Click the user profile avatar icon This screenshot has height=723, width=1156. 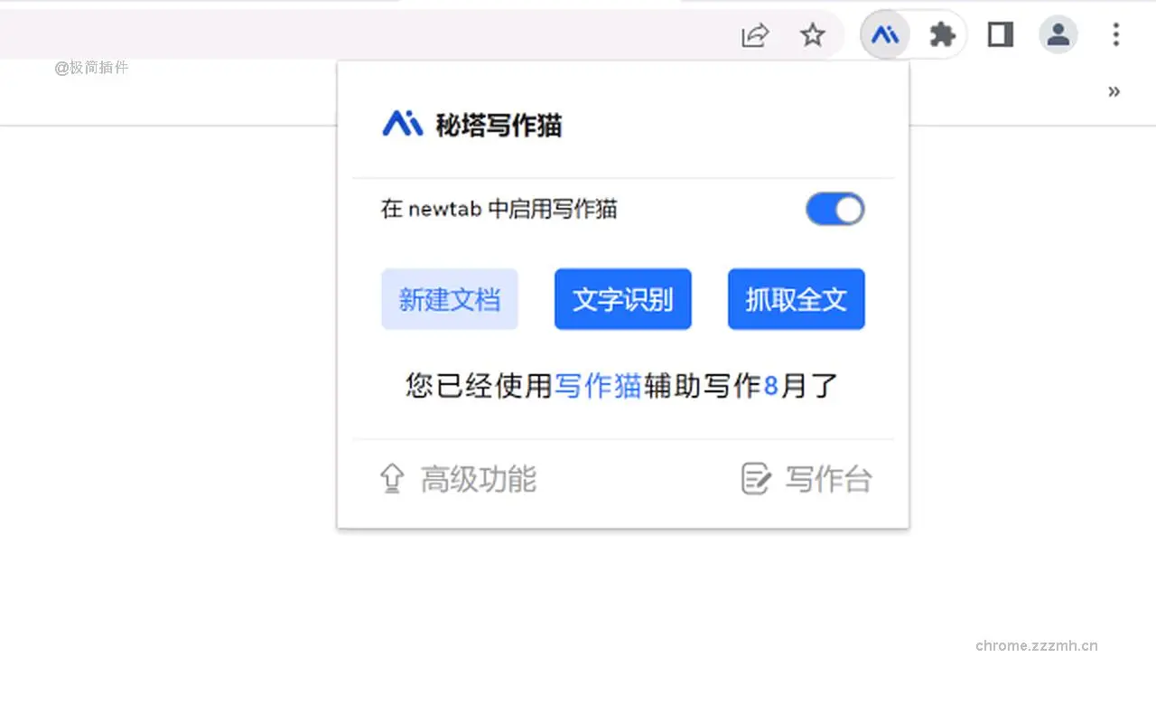(1058, 35)
